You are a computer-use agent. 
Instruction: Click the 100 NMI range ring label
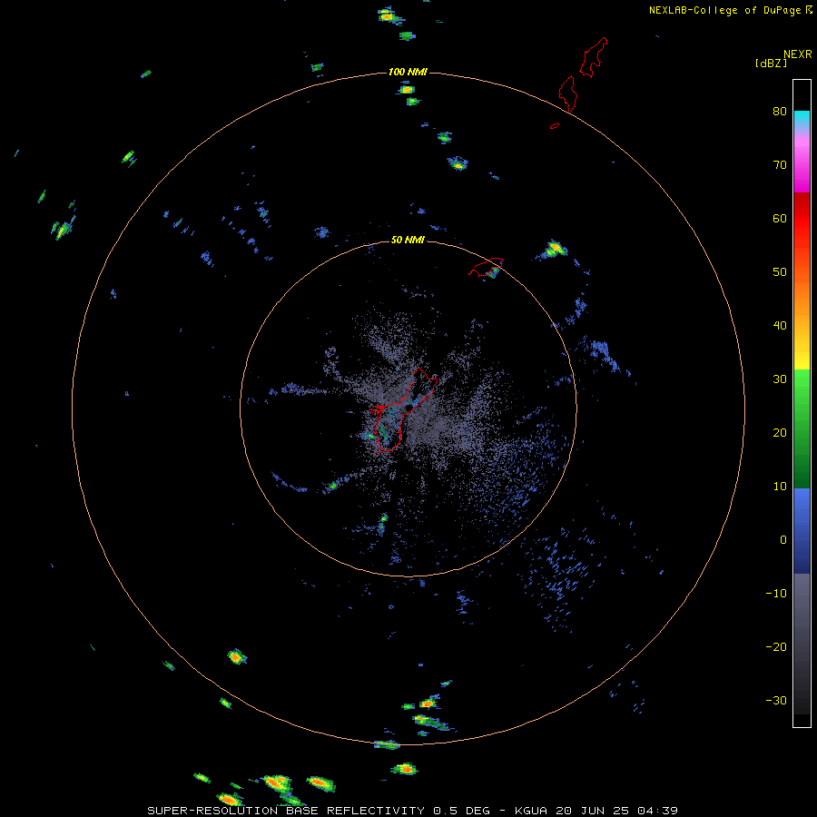408,72
